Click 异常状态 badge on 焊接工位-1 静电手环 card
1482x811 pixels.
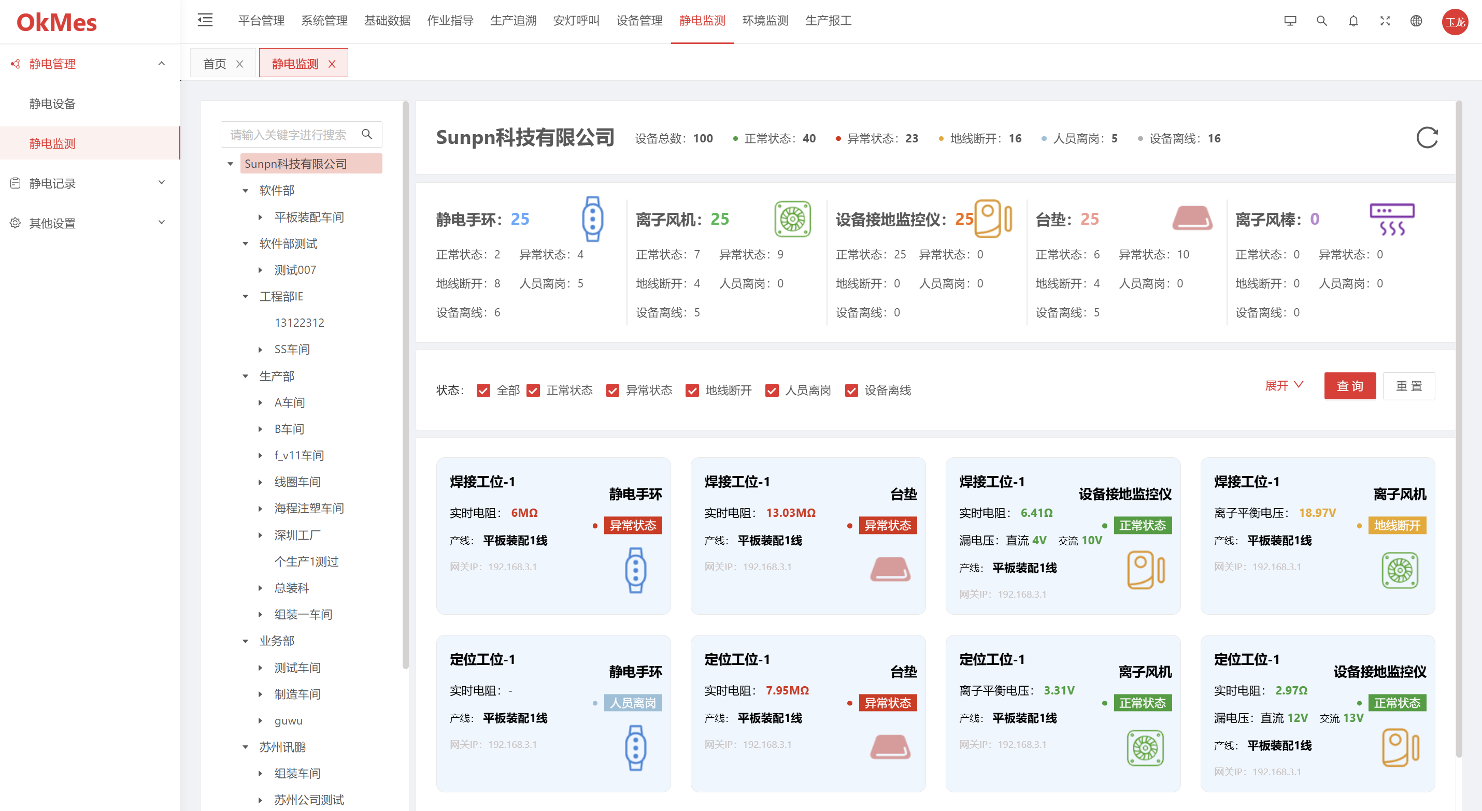(x=633, y=525)
